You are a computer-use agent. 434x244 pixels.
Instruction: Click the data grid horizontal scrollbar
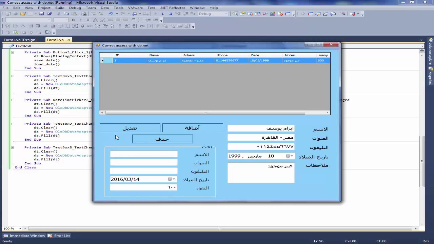215,113
